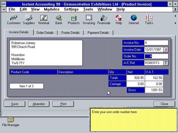Open the Invoicing module icon
178x133 pixels.
pos(89,20)
